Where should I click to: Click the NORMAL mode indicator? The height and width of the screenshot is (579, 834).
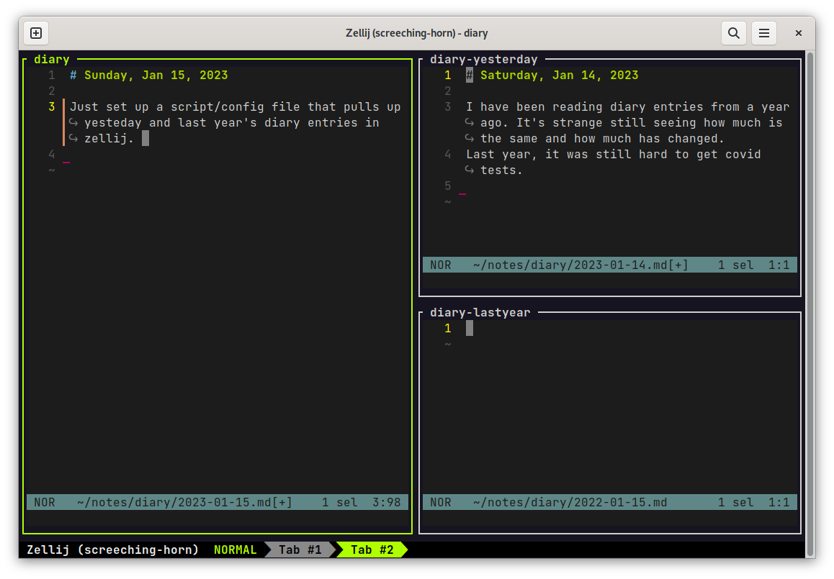(235, 550)
